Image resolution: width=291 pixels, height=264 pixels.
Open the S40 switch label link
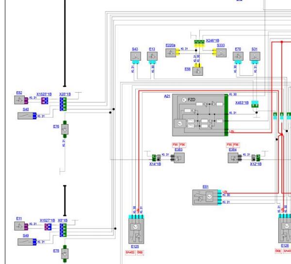tap(26, 109)
